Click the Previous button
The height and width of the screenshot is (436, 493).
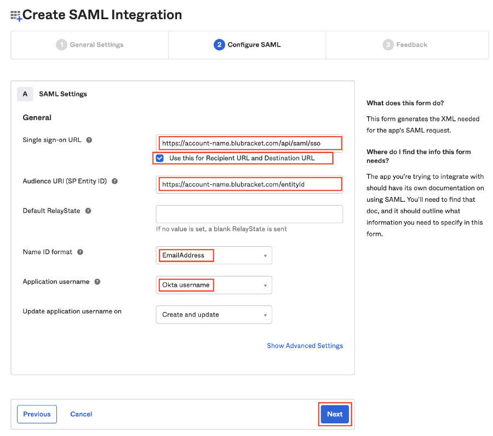pyautogui.click(x=37, y=414)
